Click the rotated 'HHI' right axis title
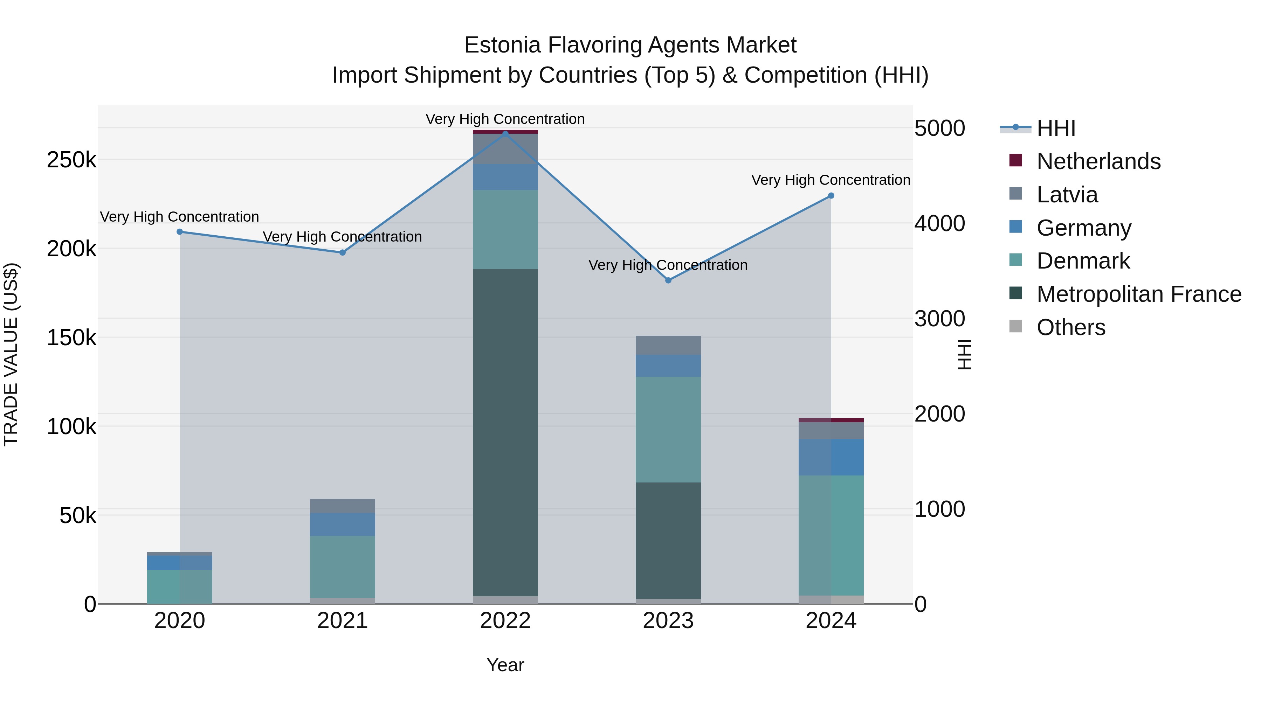Viewport: 1261px width, 709px height. click(964, 354)
